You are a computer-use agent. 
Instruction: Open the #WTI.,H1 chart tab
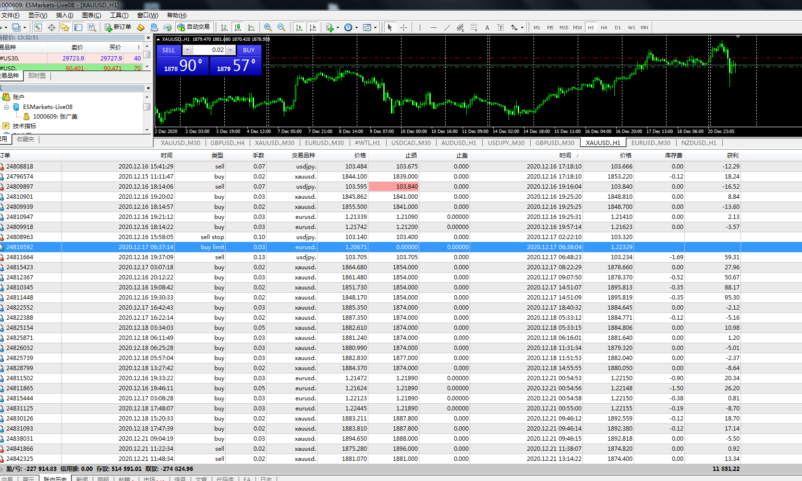pyautogui.click(x=367, y=143)
